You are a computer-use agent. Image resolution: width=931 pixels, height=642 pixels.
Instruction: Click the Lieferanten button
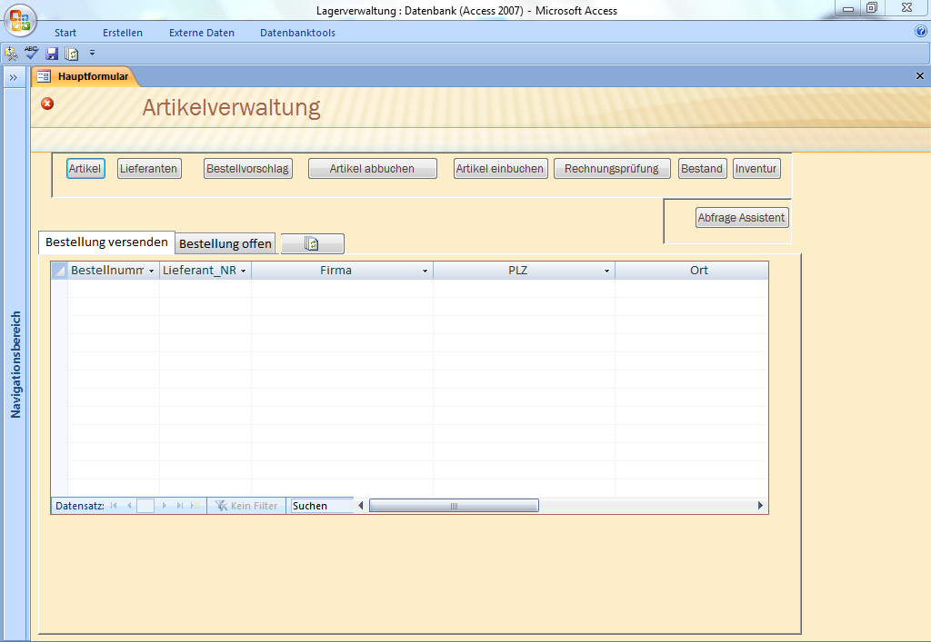point(149,168)
